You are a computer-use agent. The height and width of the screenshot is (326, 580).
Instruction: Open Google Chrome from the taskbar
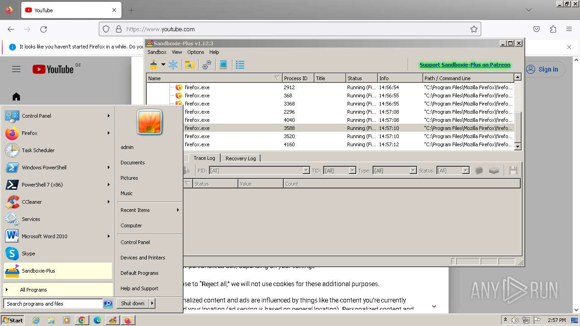(x=82, y=320)
